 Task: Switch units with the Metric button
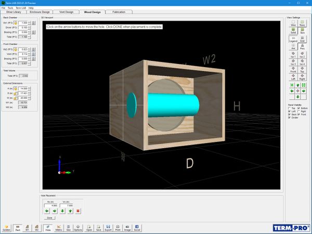pos(59,228)
